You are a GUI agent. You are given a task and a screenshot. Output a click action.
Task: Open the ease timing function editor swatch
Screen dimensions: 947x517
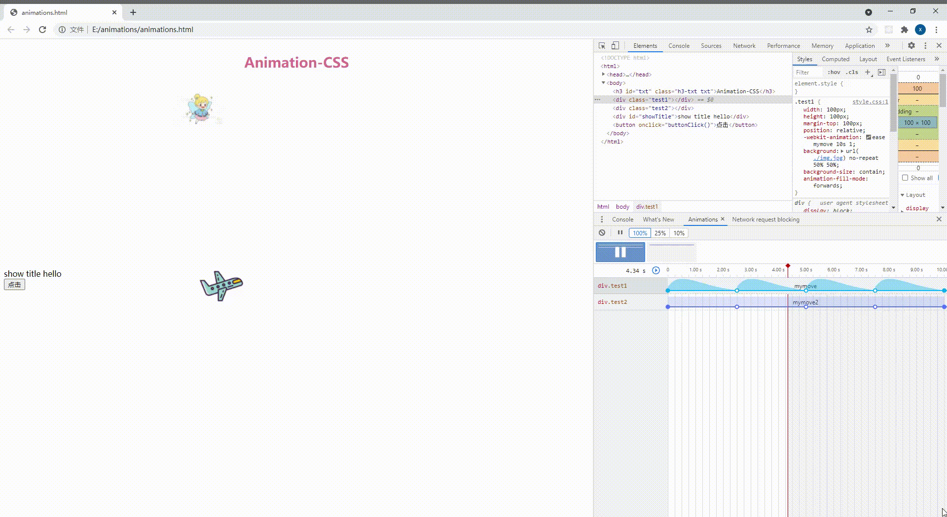tap(869, 137)
